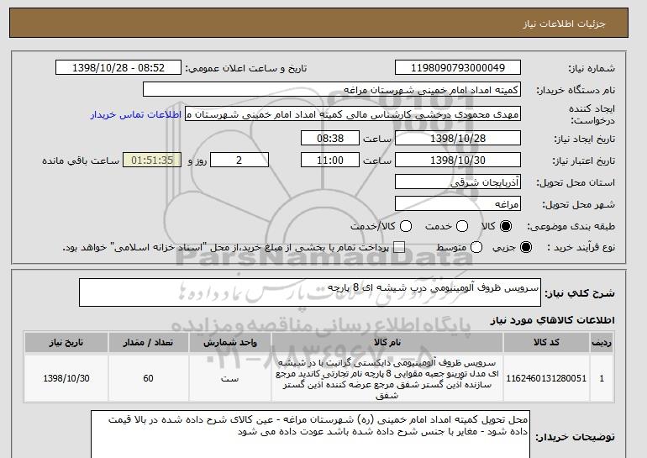Click the row number 1 cell
The image size is (647, 458).
click(x=602, y=378)
